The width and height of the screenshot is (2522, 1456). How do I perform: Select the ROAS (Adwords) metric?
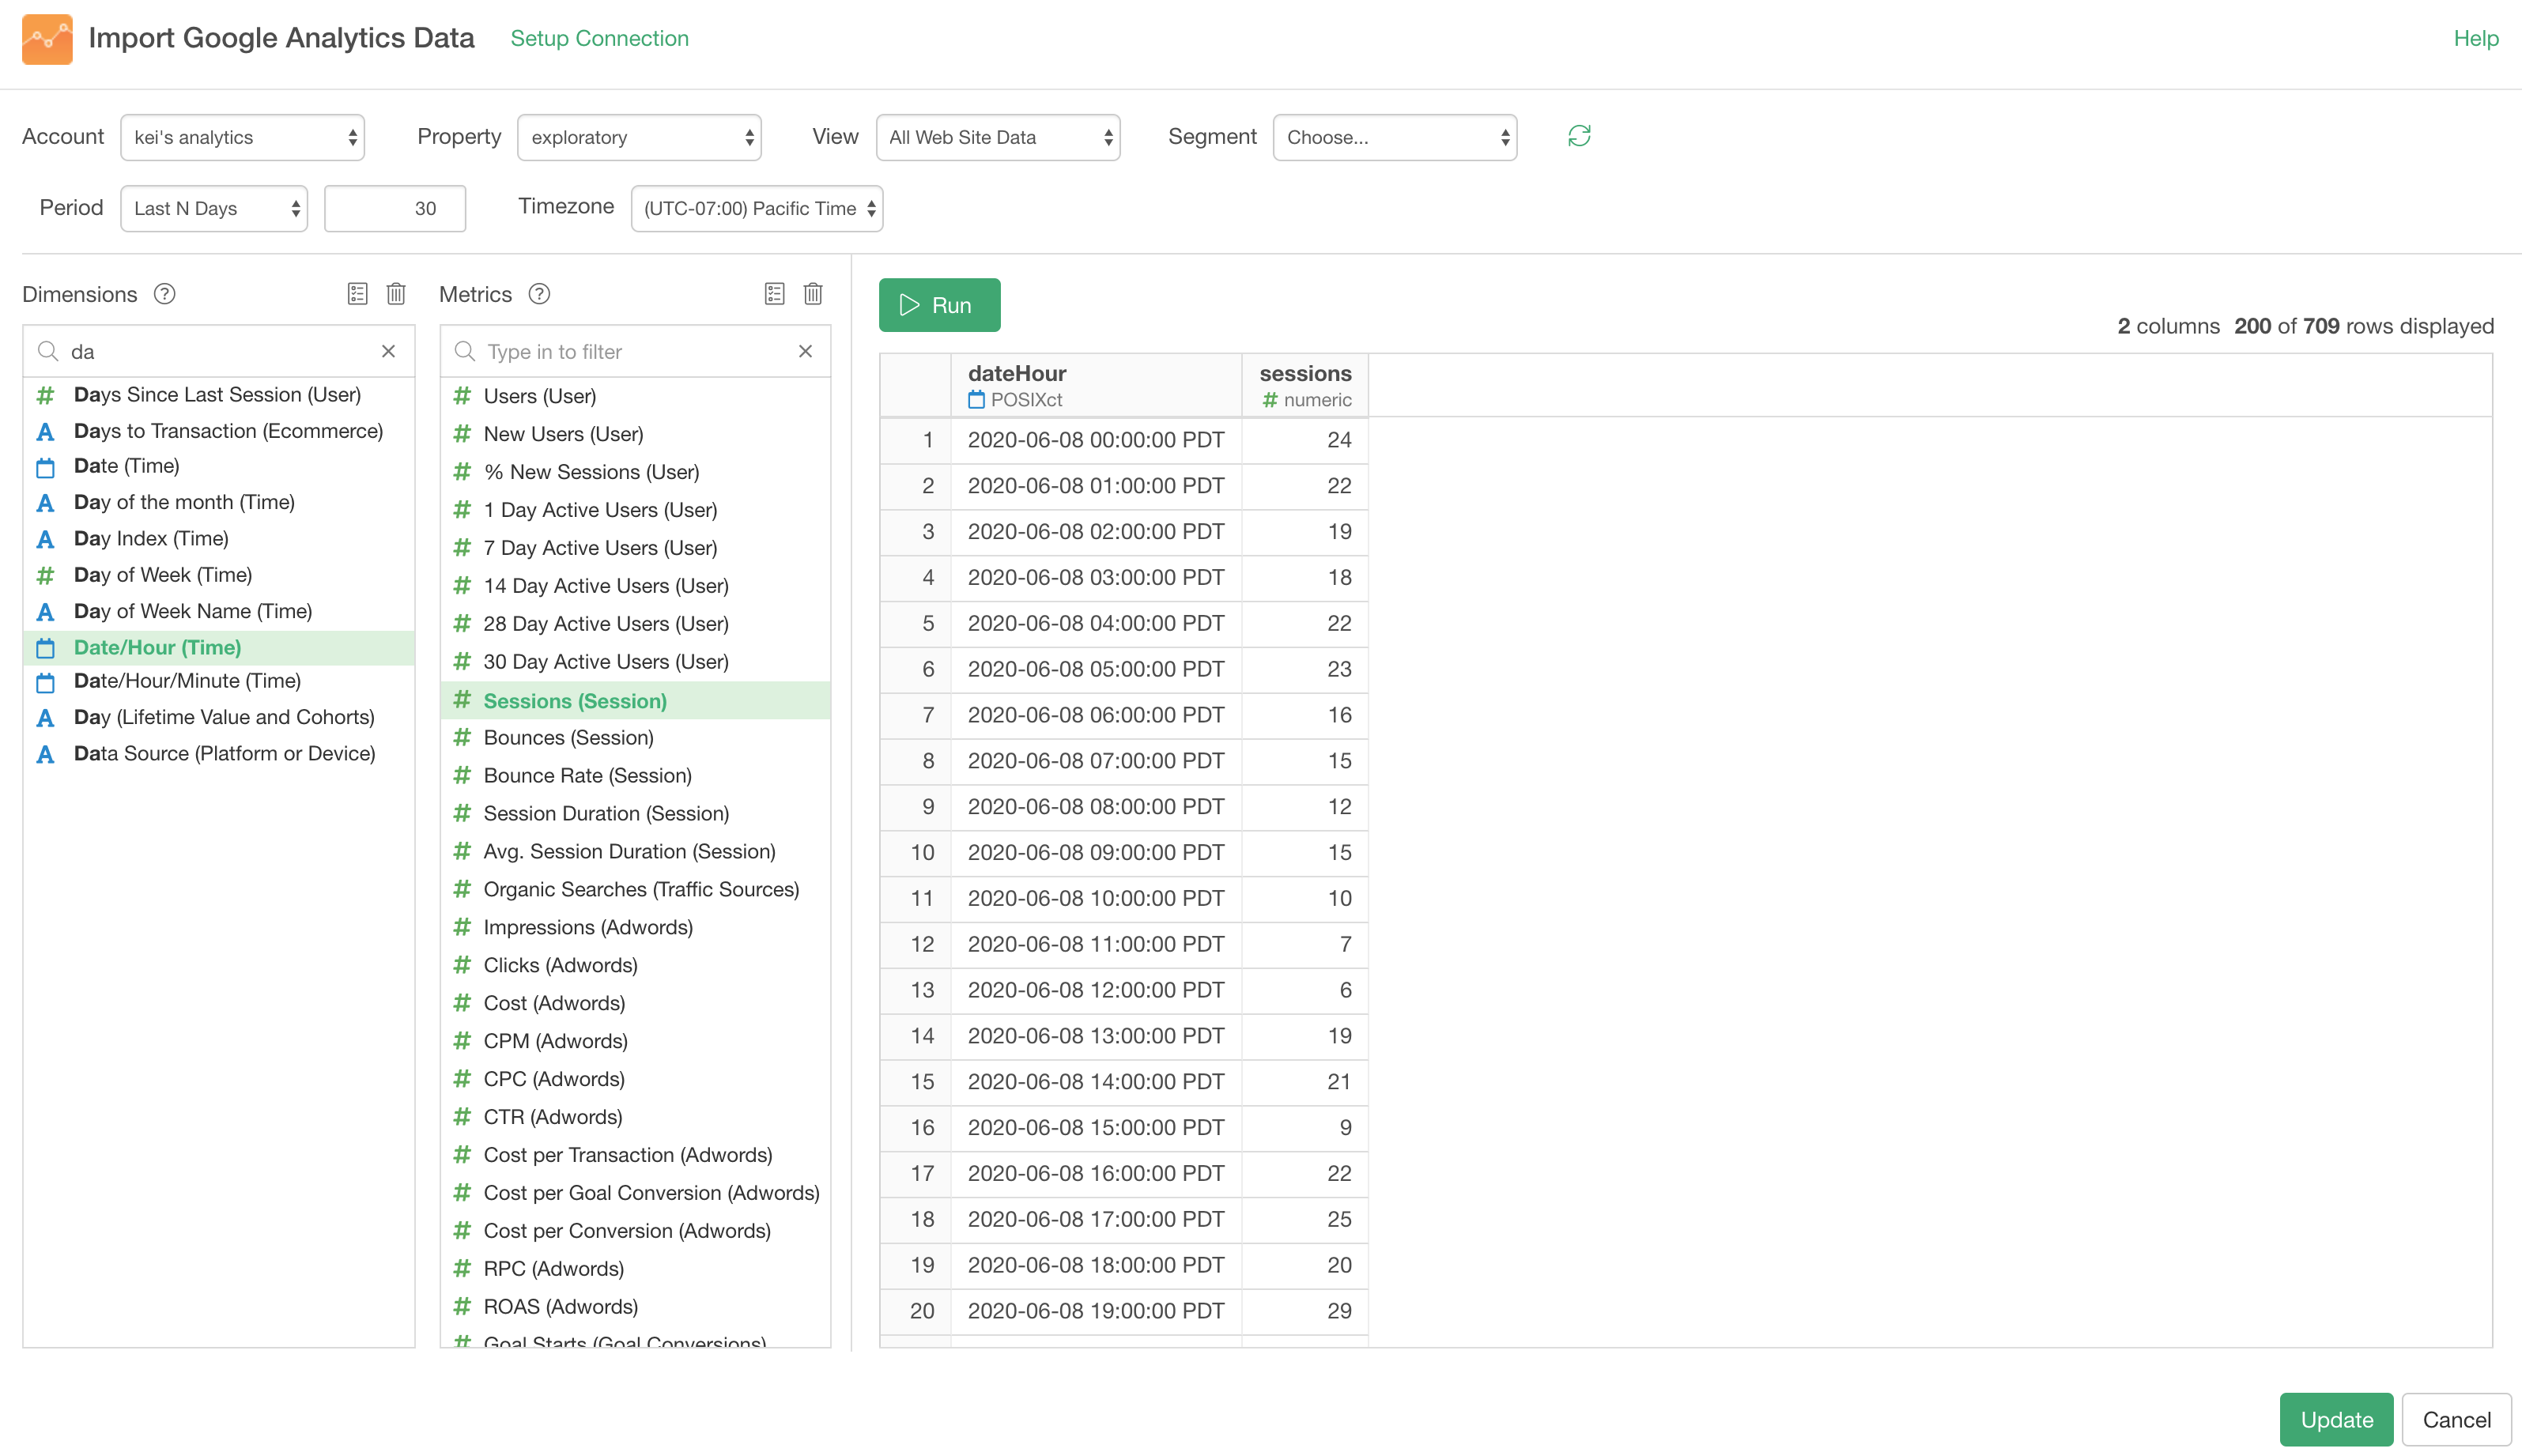pos(636,1307)
